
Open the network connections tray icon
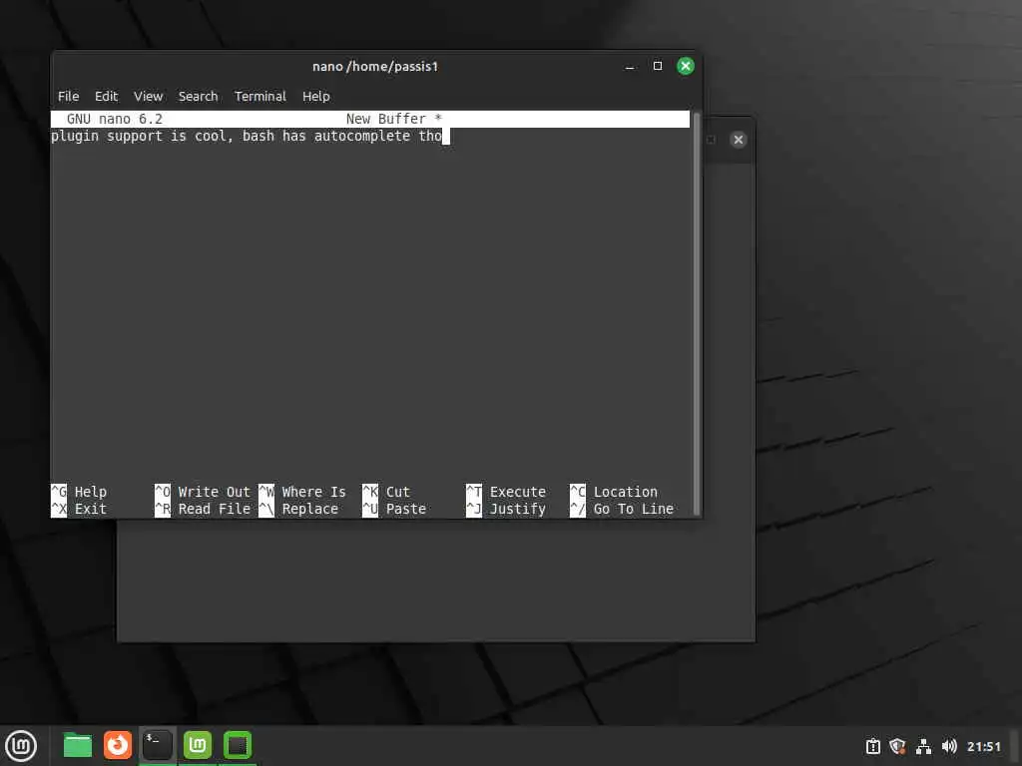pos(923,746)
